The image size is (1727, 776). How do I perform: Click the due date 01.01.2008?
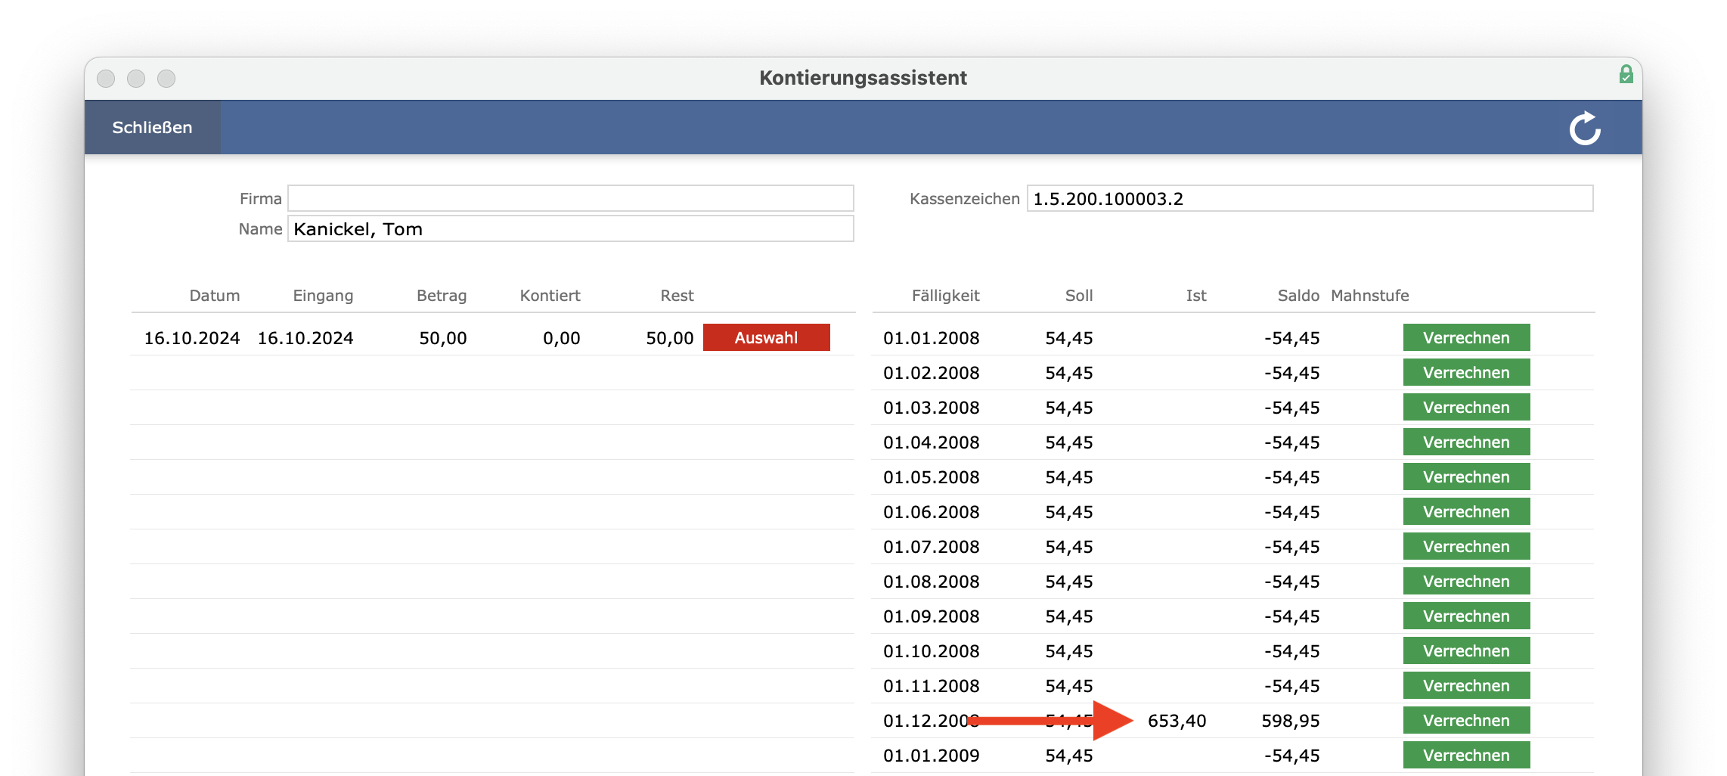(932, 338)
